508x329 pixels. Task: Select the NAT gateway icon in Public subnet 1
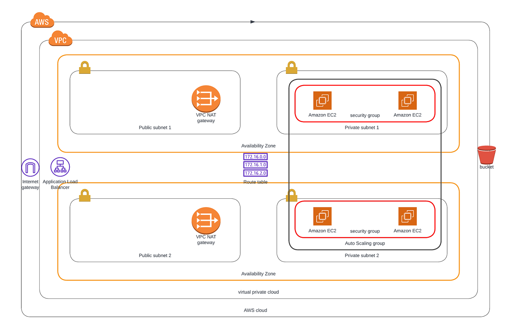click(x=206, y=99)
